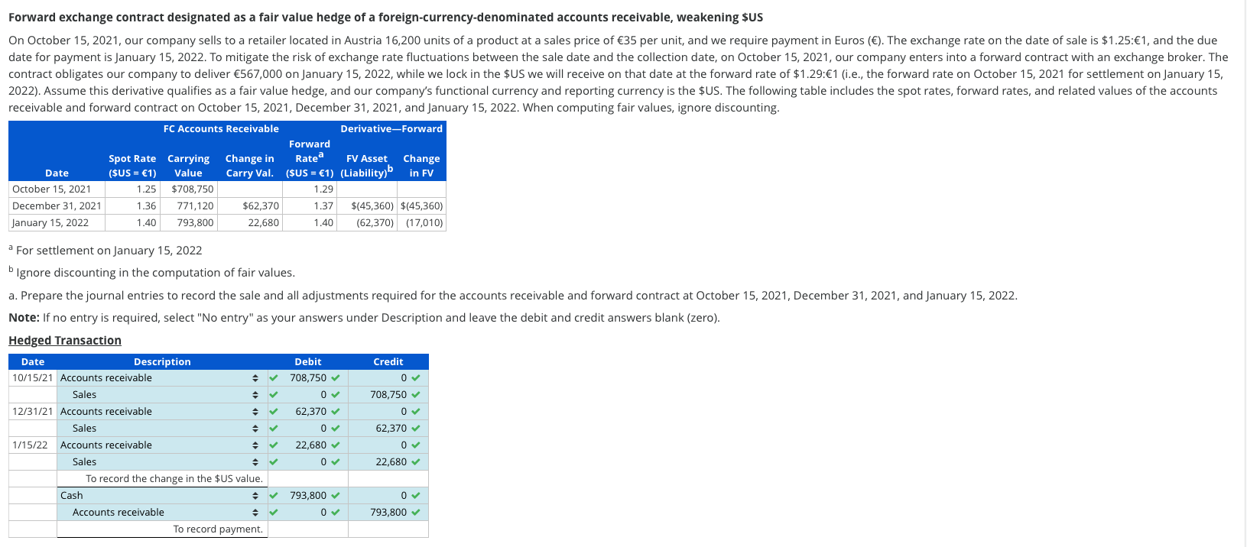Click the Debit column header
1247x547 pixels.
tap(308, 361)
